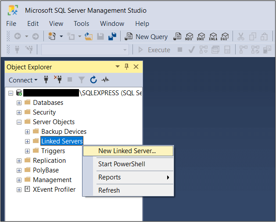Open the Reports submenu entry
This screenshot has width=276, height=222.
(110, 177)
